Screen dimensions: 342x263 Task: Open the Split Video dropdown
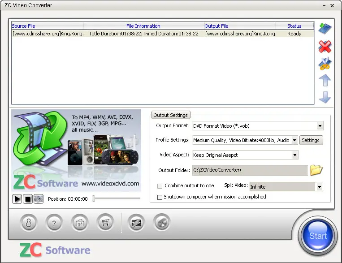point(320,187)
